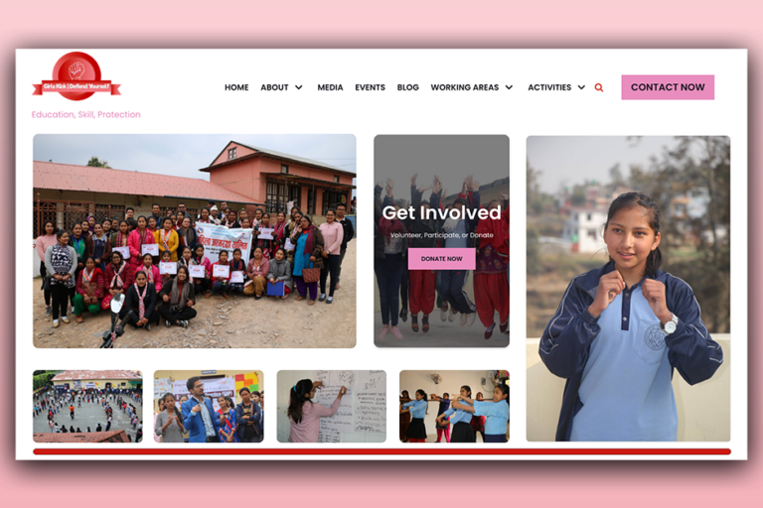Expand the About dropdown chevron
This screenshot has height=508, width=763.
299,87
